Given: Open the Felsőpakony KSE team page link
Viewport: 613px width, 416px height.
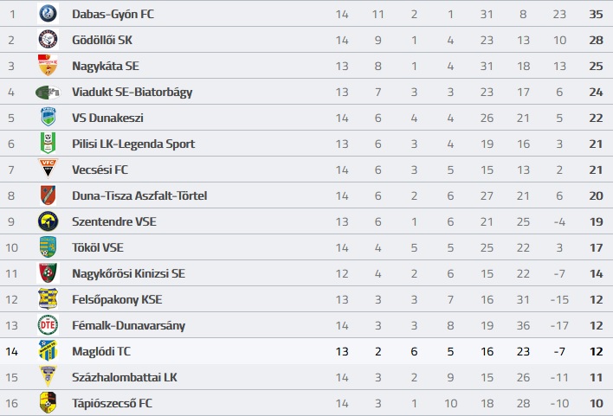Looking at the screenshot, I should click(x=117, y=299).
